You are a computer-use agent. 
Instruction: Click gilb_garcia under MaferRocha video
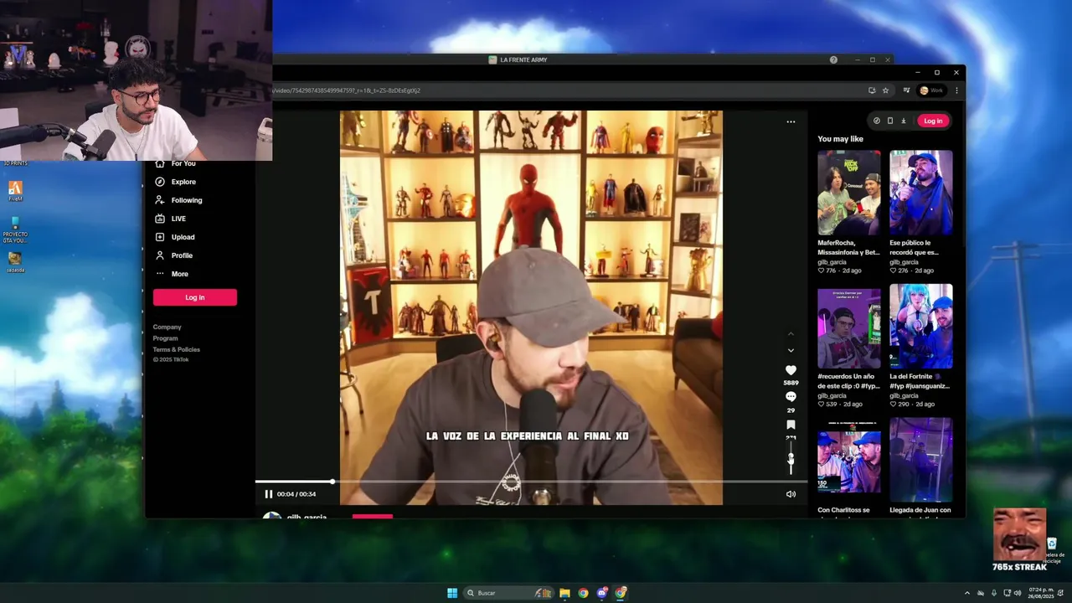(832, 262)
